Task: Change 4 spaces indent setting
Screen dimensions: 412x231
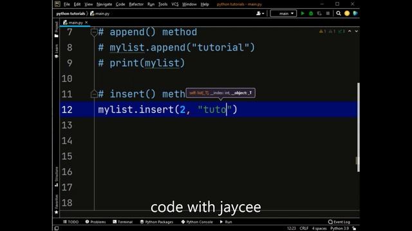Action: [319, 228]
